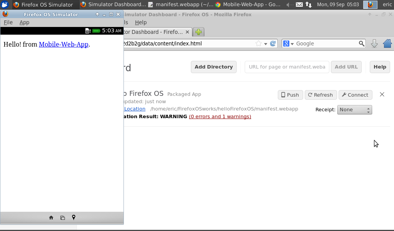Click the network arrows tray icon
The width and height of the screenshot is (394, 231).
pos(309,5)
